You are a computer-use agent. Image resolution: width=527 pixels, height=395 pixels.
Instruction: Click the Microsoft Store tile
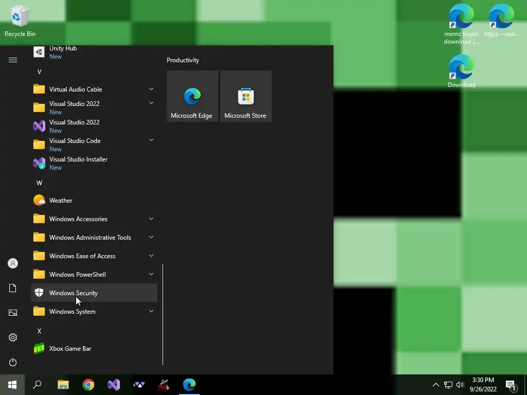(x=245, y=96)
